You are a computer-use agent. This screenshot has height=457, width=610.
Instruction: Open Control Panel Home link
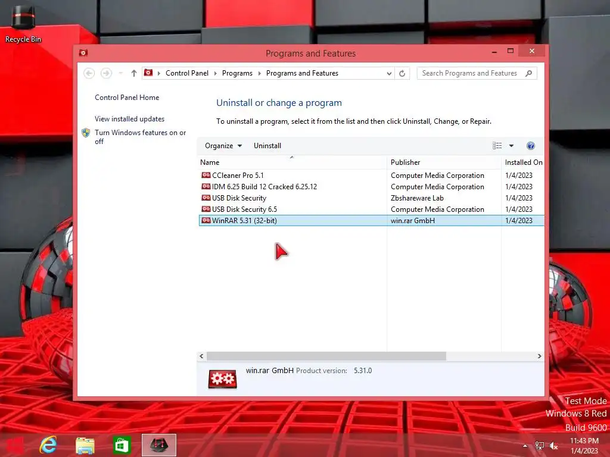127,98
